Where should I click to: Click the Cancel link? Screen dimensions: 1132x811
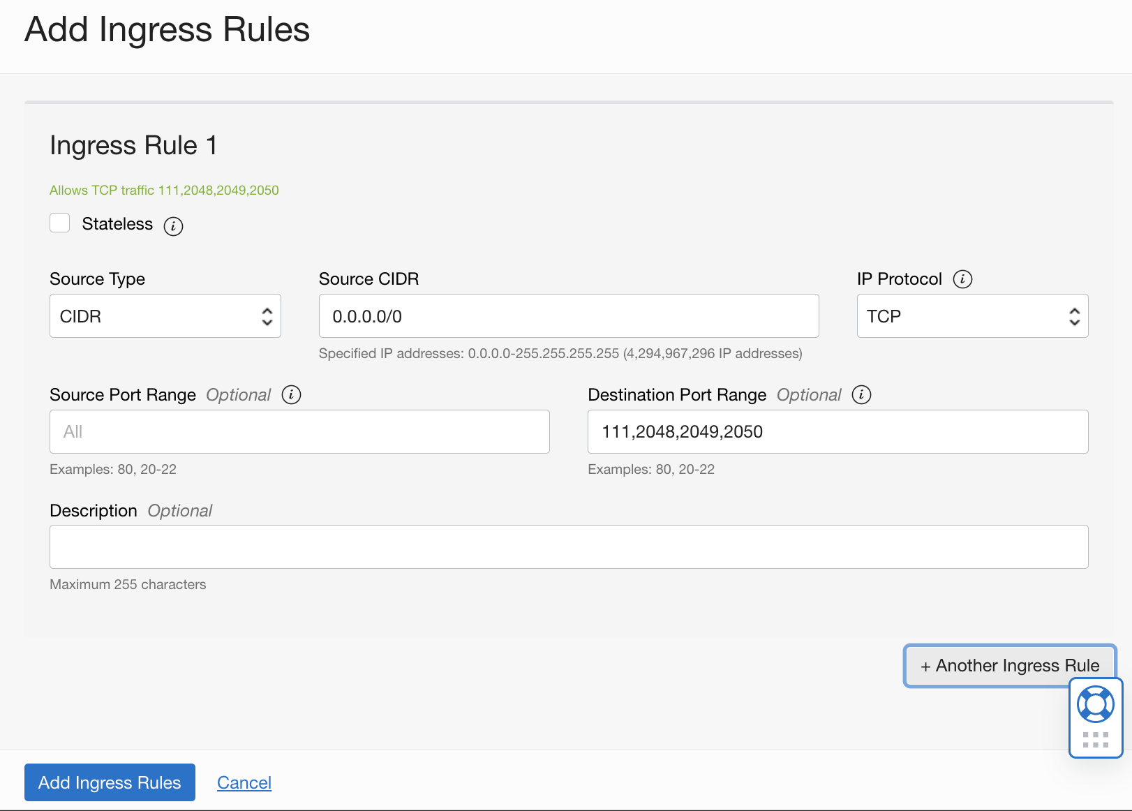click(x=244, y=782)
